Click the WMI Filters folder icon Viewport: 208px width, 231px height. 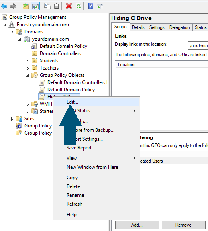click(x=35, y=104)
